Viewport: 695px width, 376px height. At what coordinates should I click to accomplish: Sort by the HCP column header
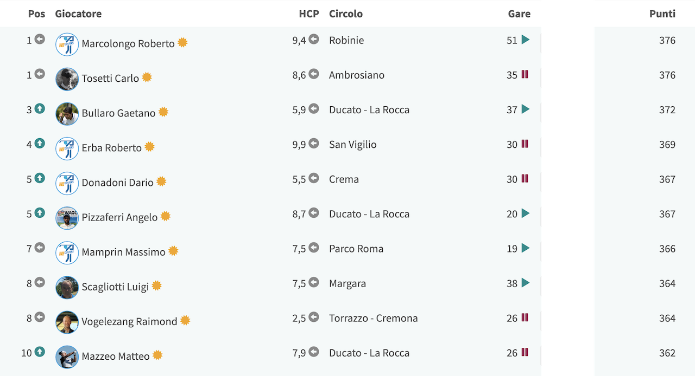point(309,14)
